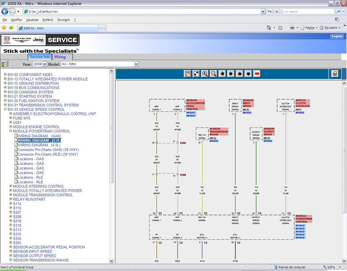Pan the wiring diagram left
Viewport: 347px width, 271px height.
coord(222,74)
